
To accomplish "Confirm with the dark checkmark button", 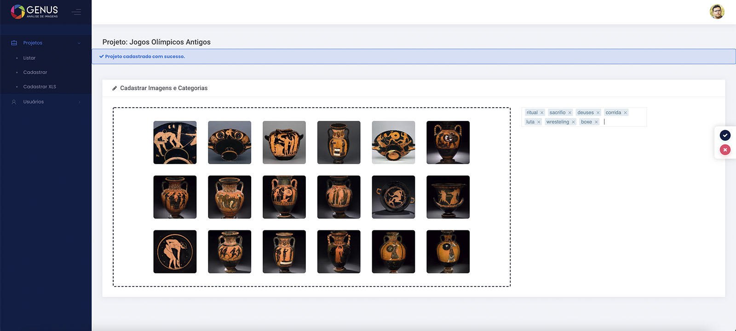I will pos(725,135).
